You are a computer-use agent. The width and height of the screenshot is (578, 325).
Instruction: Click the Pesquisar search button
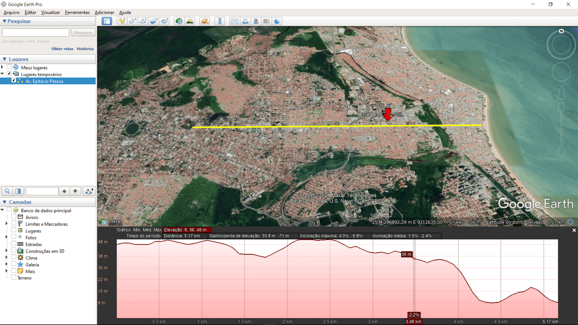[x=83, y=32]
